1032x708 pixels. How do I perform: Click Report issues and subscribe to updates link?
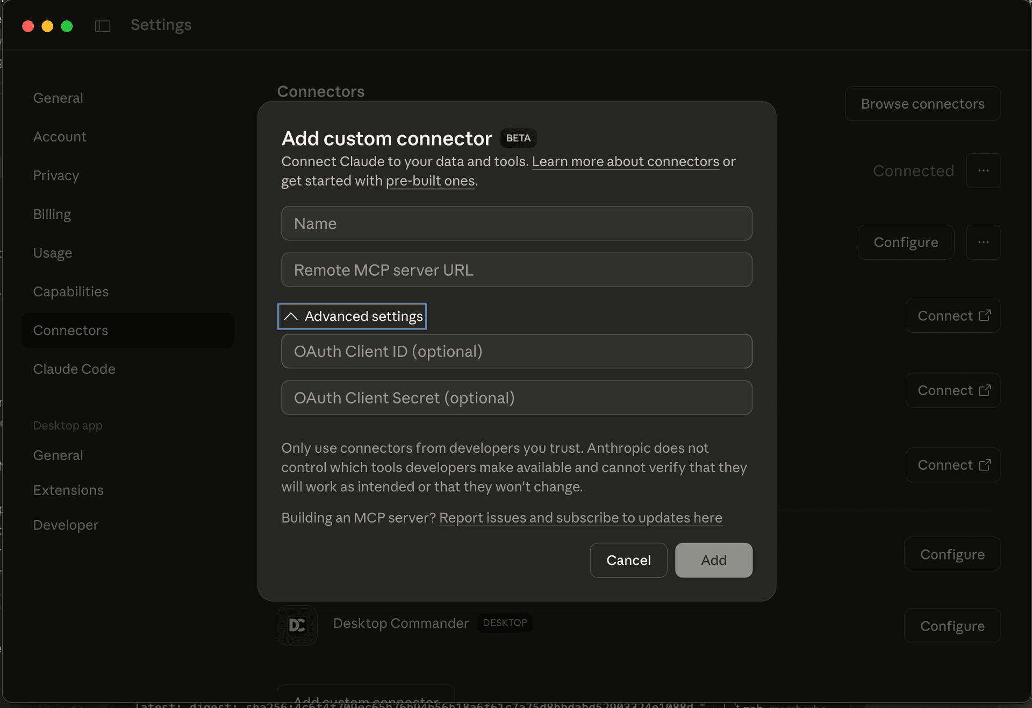[x=580, y=518]
